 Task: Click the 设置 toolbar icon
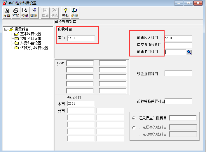(6, 13)
